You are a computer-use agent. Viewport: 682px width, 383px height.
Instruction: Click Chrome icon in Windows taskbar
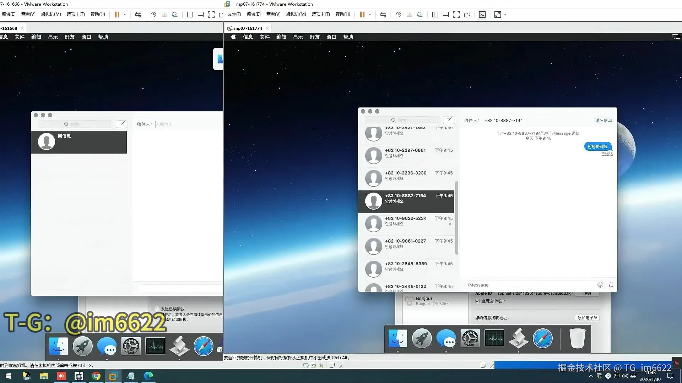96,376
